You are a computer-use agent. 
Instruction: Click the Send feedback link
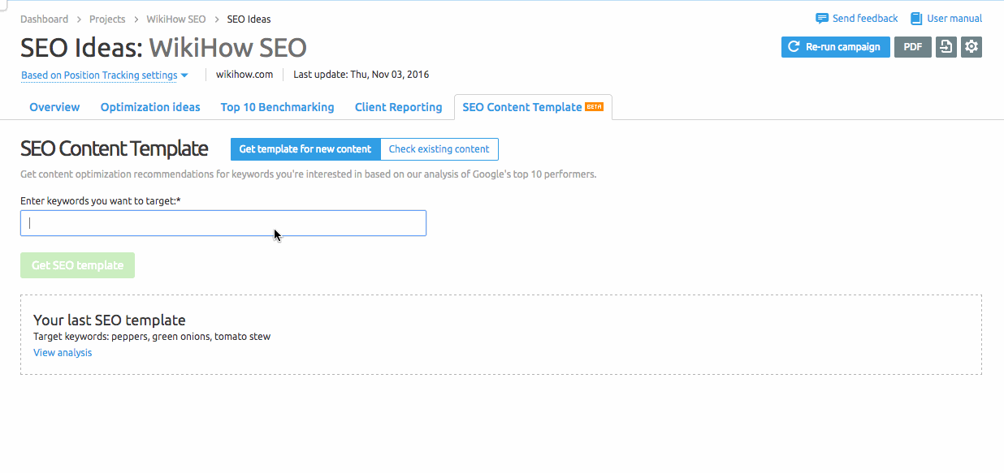click(x=857, y=19)
